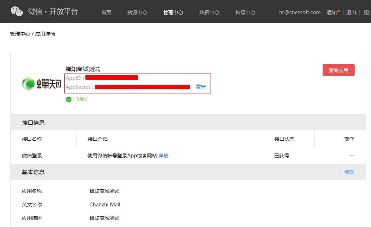Viewport: 371px width, 227px height.
Task: Open 通知 notifications link
Action: [x=332, y=12]
